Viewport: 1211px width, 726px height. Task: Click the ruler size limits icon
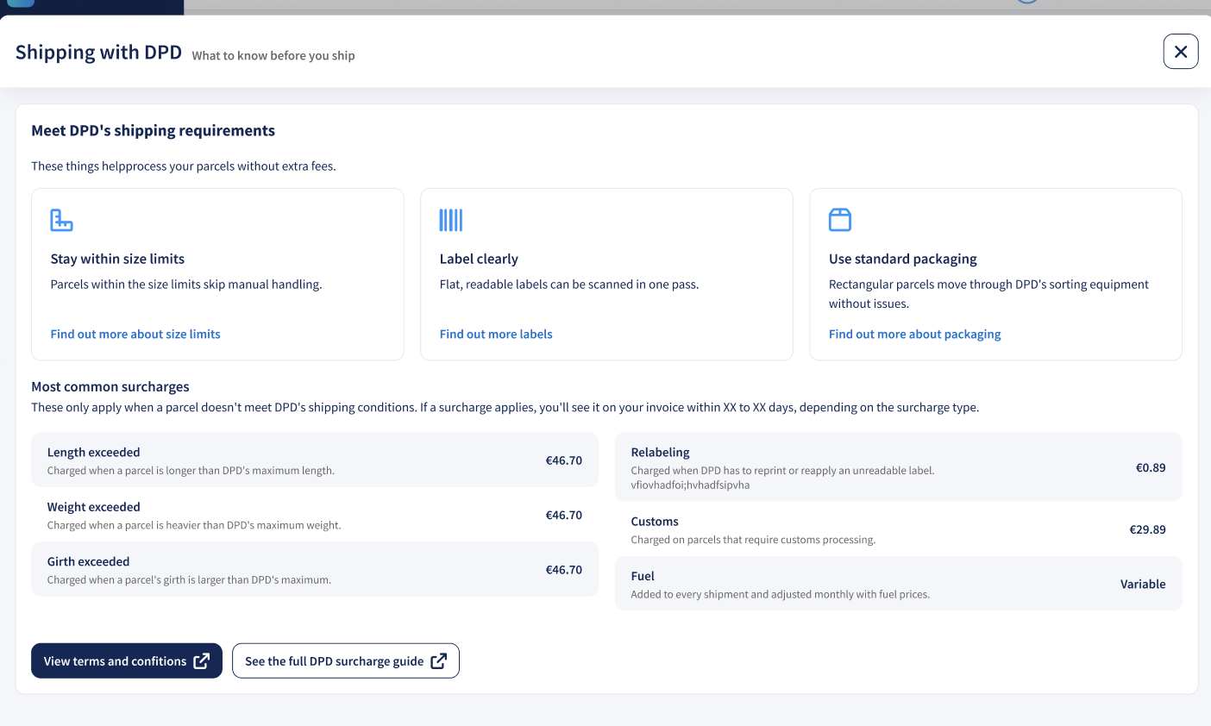(x=61, y=220)
